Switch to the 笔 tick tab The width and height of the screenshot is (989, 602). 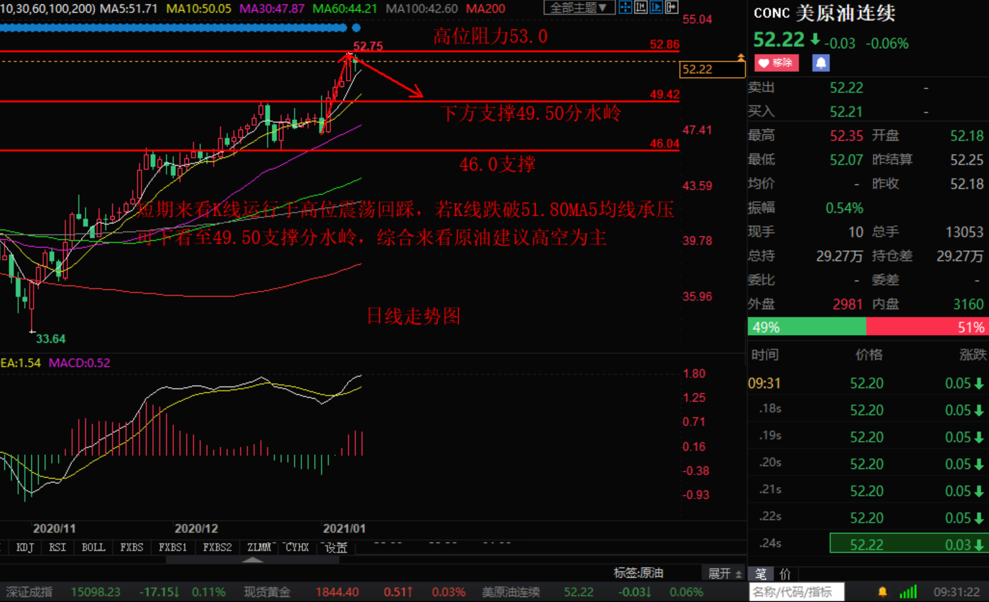click(761, 574)
